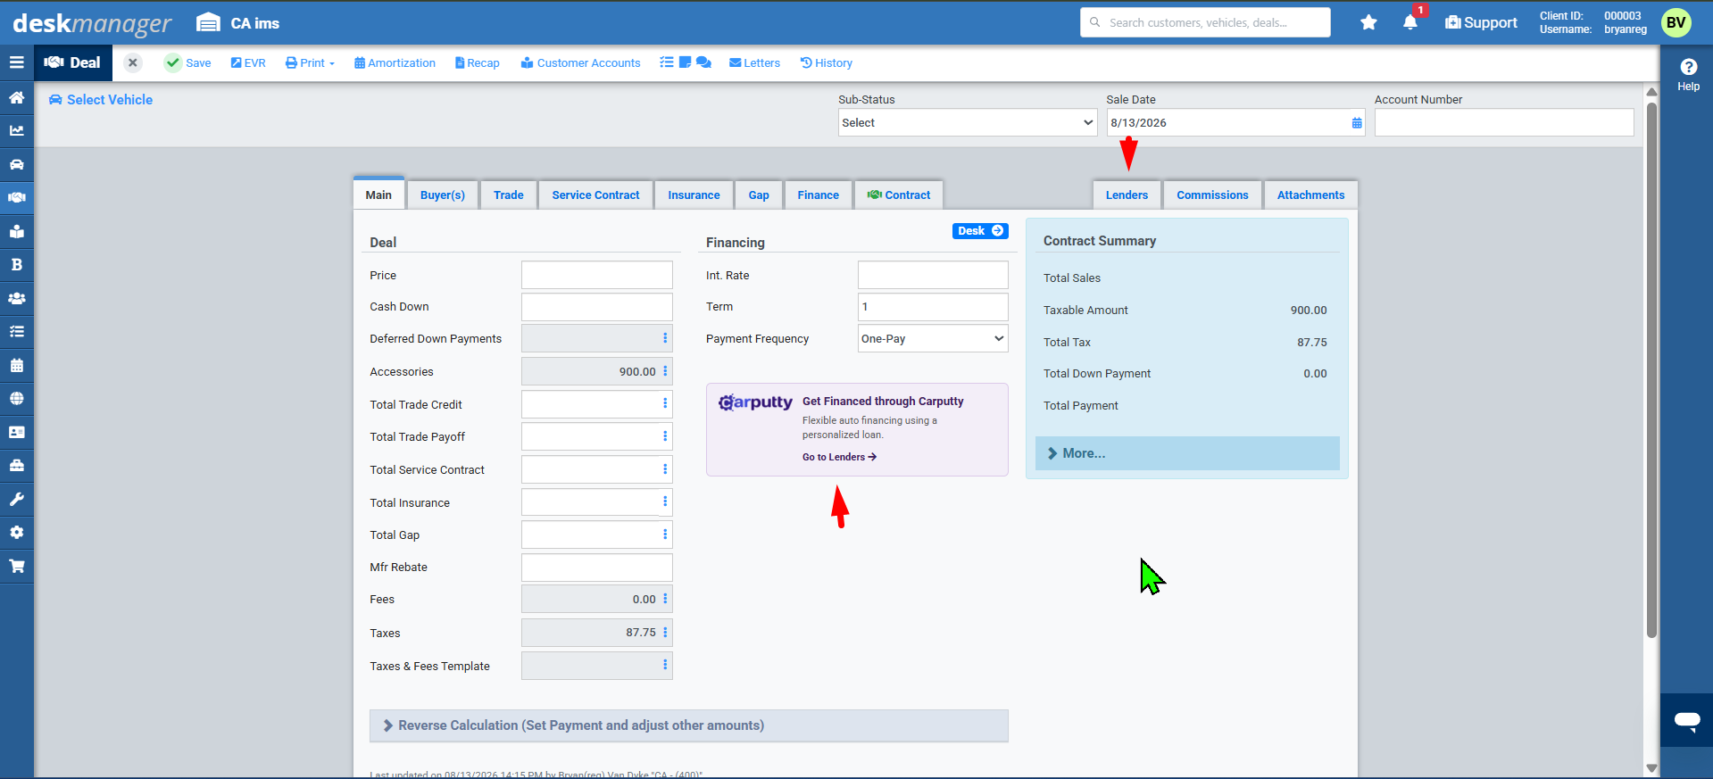Screen dimensions: 1713x779
Task: Open the sticky note toolbar icon
Action: point(685,62)
